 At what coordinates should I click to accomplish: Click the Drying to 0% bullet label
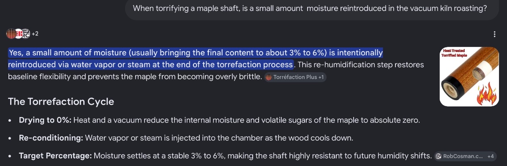[x=46, y=120]
